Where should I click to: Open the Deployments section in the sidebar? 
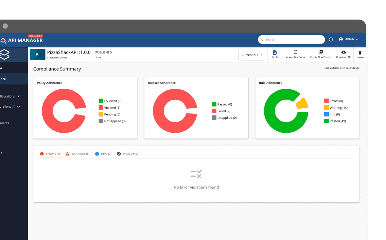10,123
